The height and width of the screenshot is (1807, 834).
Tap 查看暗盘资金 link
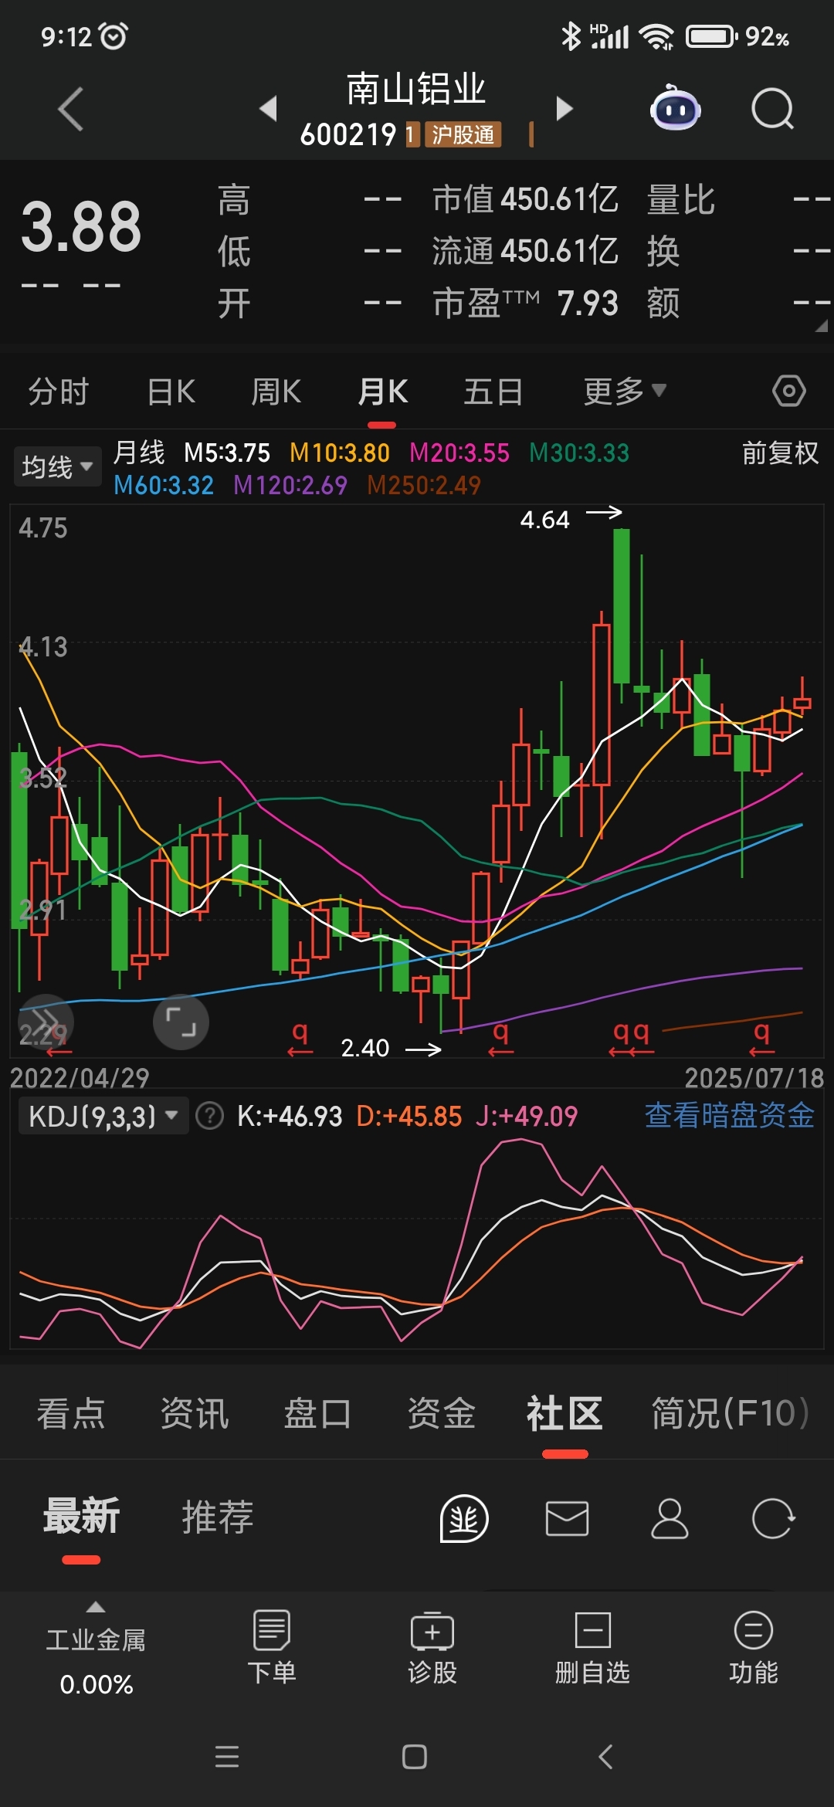pos(730,1115)
